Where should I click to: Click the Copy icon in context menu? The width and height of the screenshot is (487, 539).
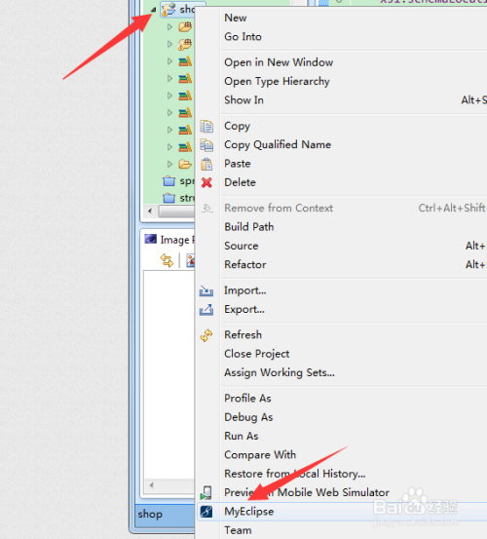pos(206,126)
